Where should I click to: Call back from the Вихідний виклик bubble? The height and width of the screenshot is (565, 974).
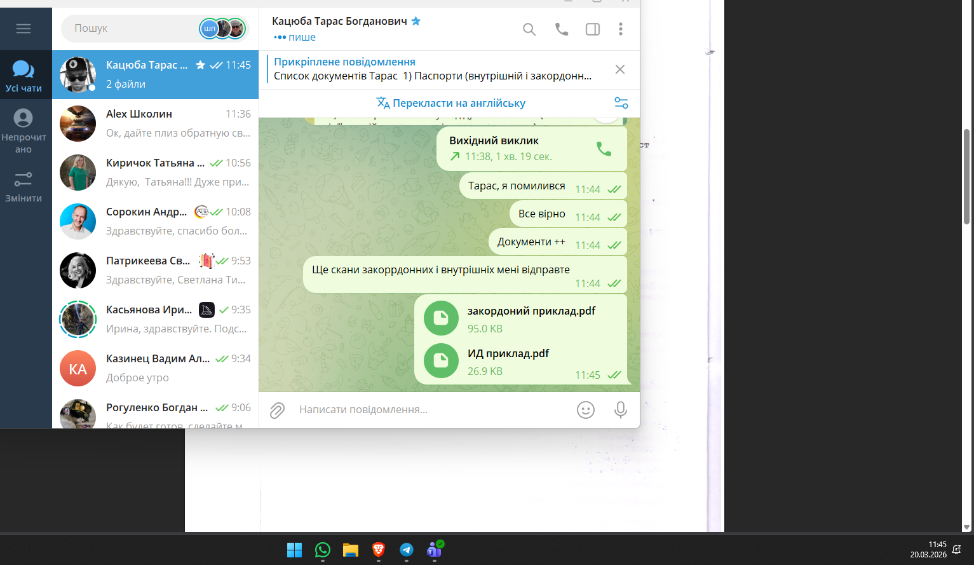[x=604, y=149]
